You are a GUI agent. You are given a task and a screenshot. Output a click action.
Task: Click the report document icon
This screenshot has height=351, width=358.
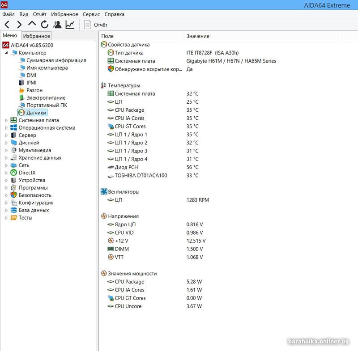pyautogui.click(x=87, y=25)
